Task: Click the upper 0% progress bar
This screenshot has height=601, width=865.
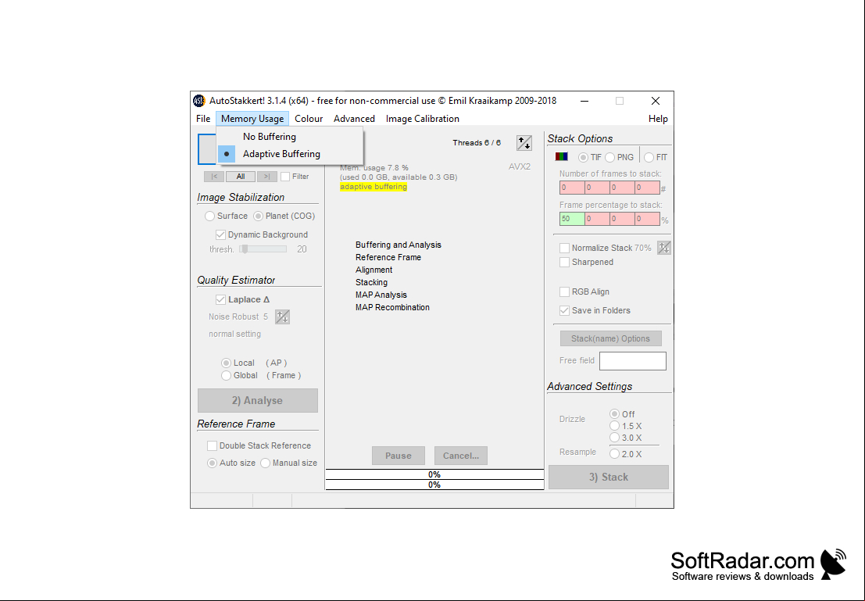Action: 434,474
